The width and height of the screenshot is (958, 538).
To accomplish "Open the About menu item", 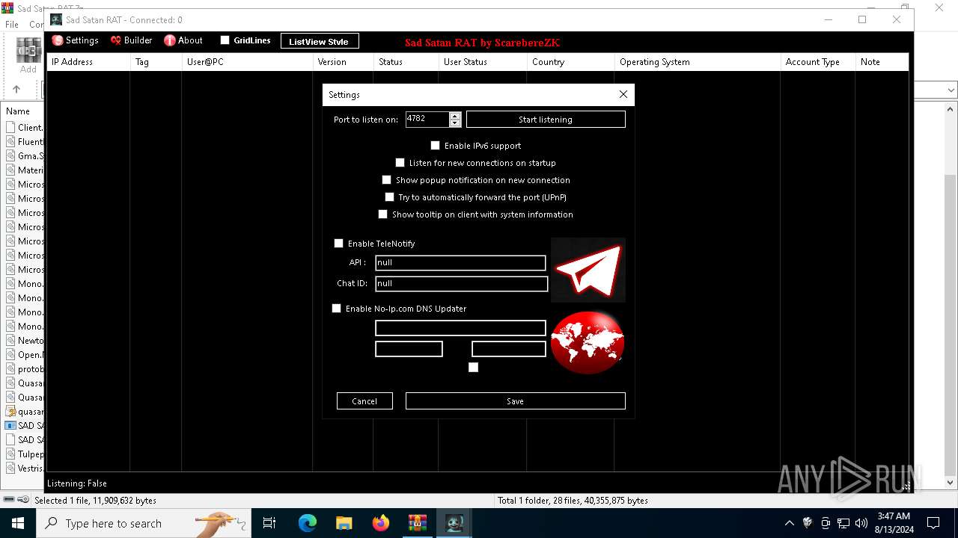I will 183,40.
